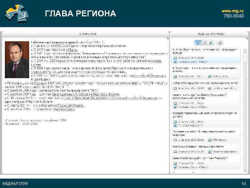Open 'Пермского края' link in last bio line

64,109
